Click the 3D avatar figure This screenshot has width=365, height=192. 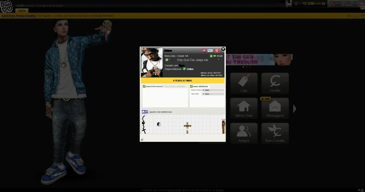click(76, 101)
